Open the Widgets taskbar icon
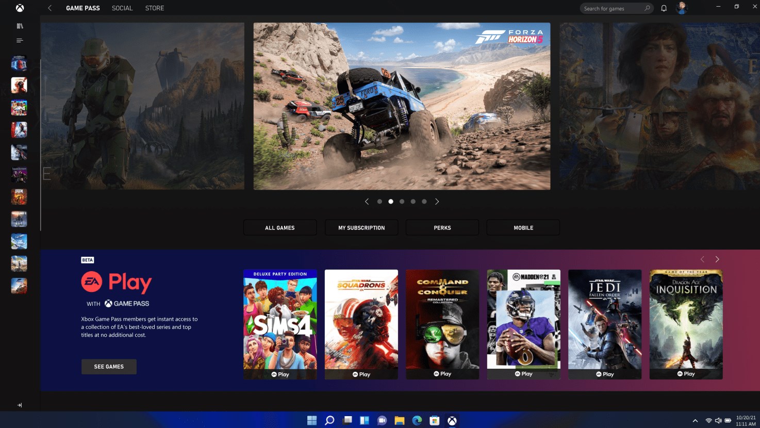 click(365, 420)
